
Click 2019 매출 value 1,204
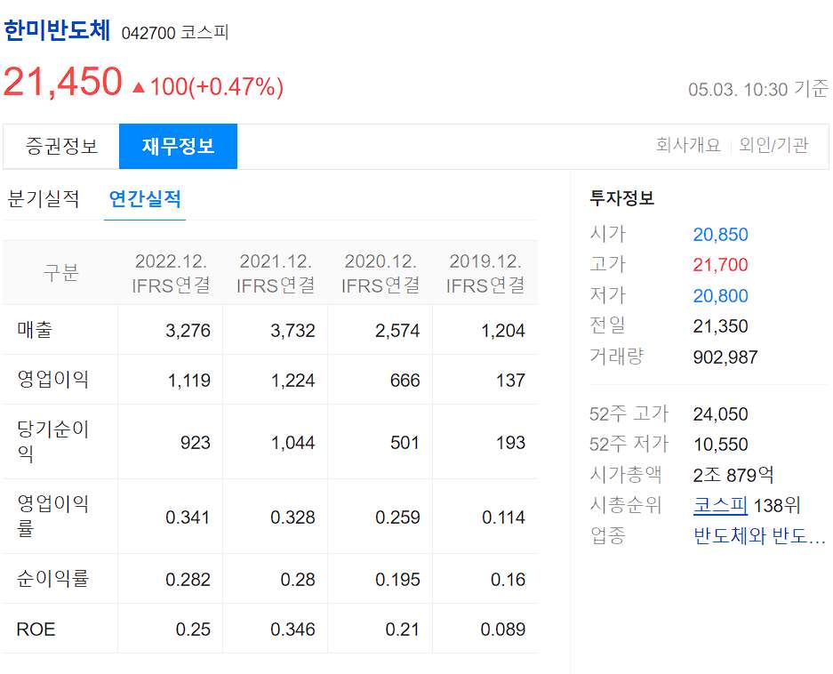502,331
